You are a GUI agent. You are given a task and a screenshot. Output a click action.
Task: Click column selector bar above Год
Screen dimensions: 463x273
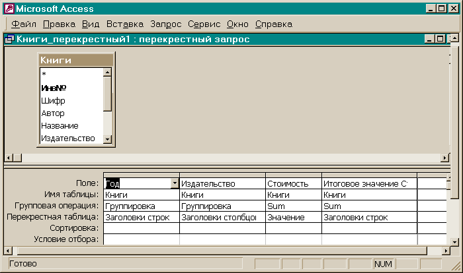(x=142, y=175)
